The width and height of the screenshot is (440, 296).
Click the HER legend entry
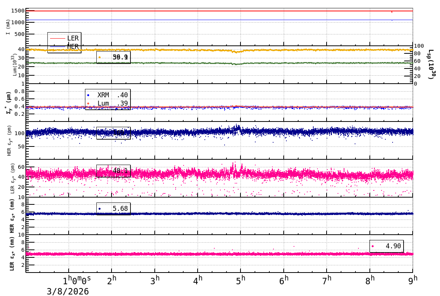[64, 47]
